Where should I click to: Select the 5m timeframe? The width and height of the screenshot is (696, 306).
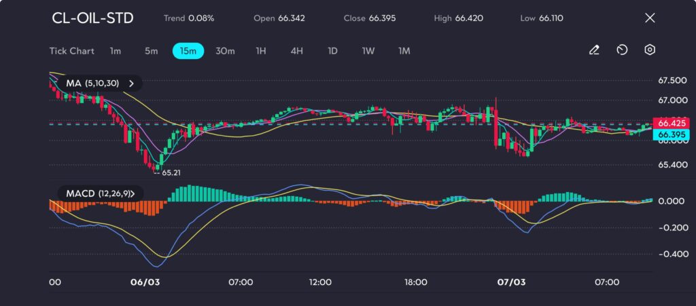(151, 51)
